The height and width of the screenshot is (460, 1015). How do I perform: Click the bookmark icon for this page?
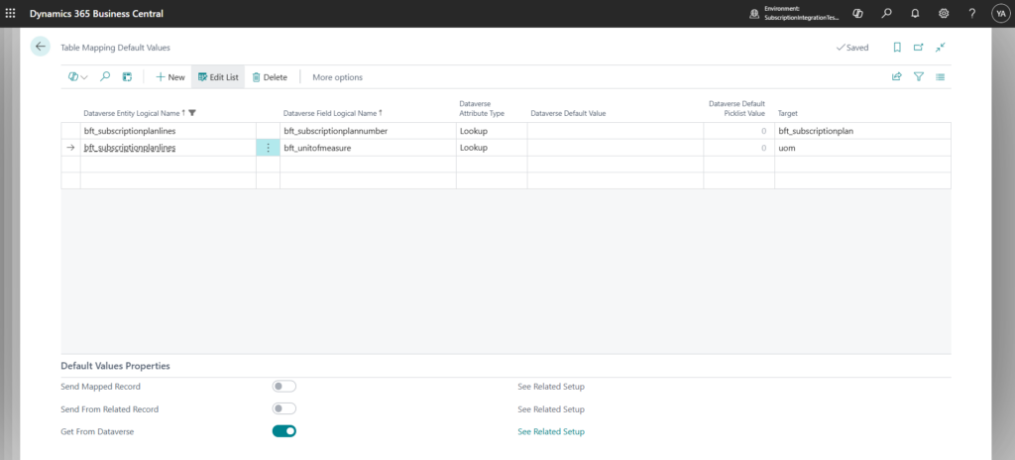coord(896,47)
